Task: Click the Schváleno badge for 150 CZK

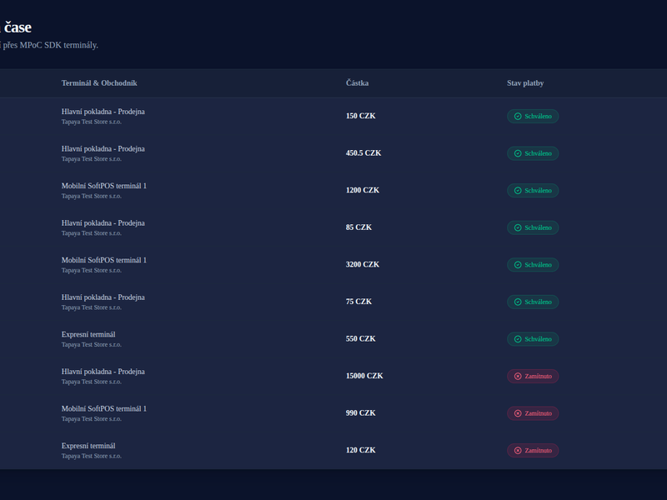Action: [x=533, y=116]
